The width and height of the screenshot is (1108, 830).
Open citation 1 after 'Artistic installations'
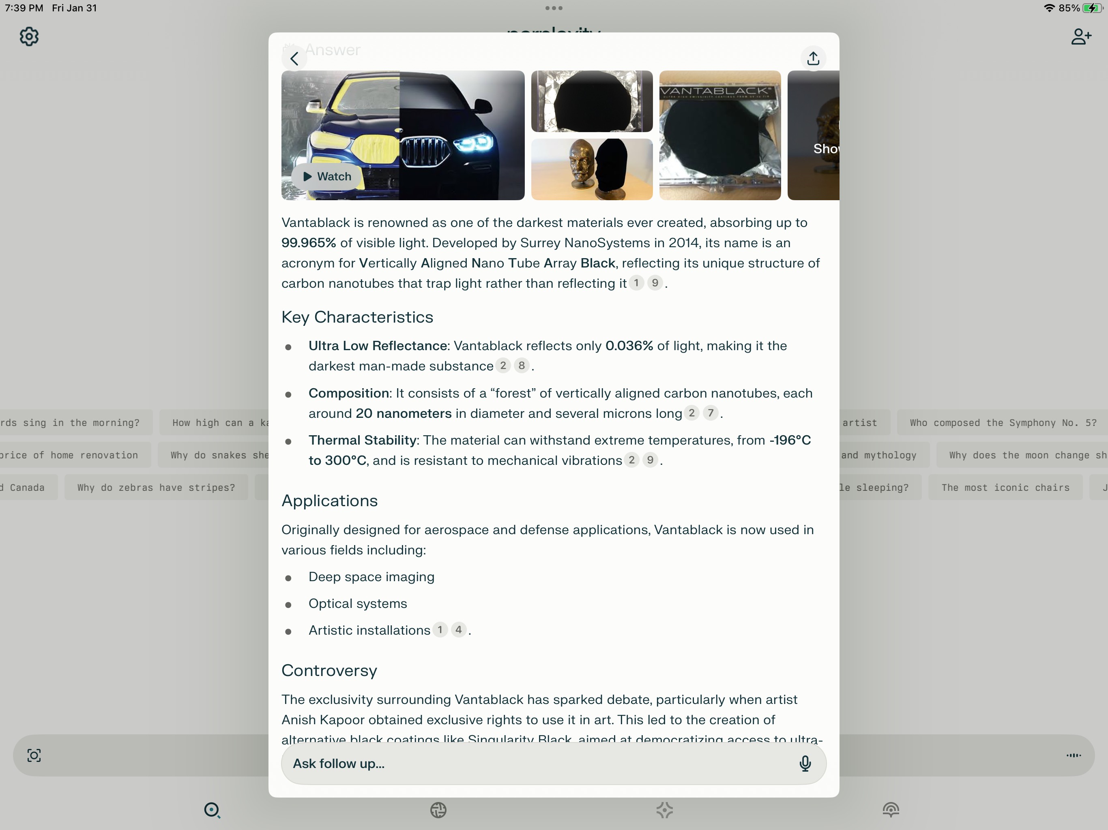pos(440,630)
